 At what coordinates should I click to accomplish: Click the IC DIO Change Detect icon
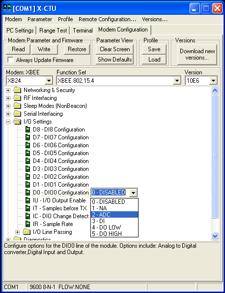pos(28,216)
